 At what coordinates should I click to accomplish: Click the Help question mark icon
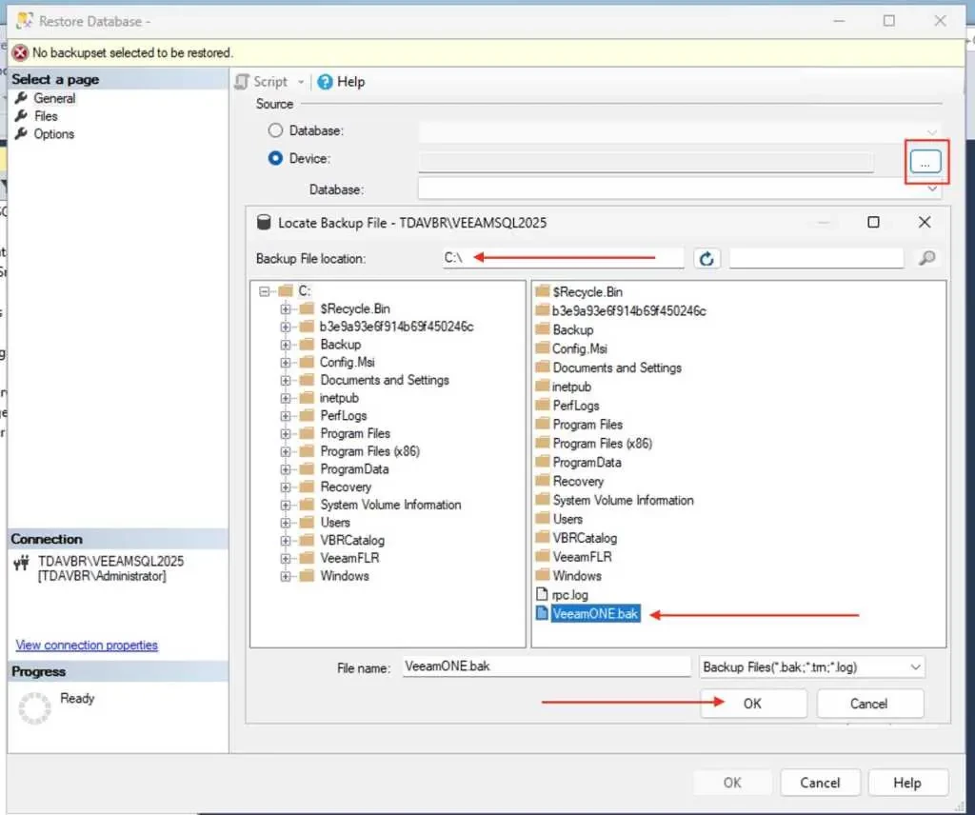325,82
